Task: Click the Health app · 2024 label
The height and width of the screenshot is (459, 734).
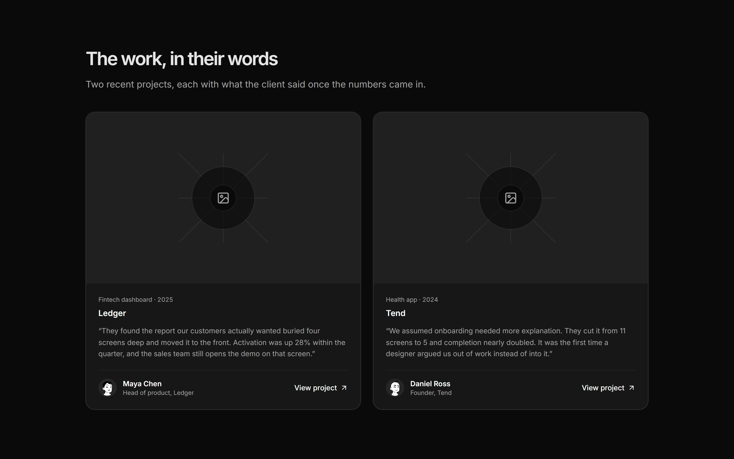Action: [412, 300]
